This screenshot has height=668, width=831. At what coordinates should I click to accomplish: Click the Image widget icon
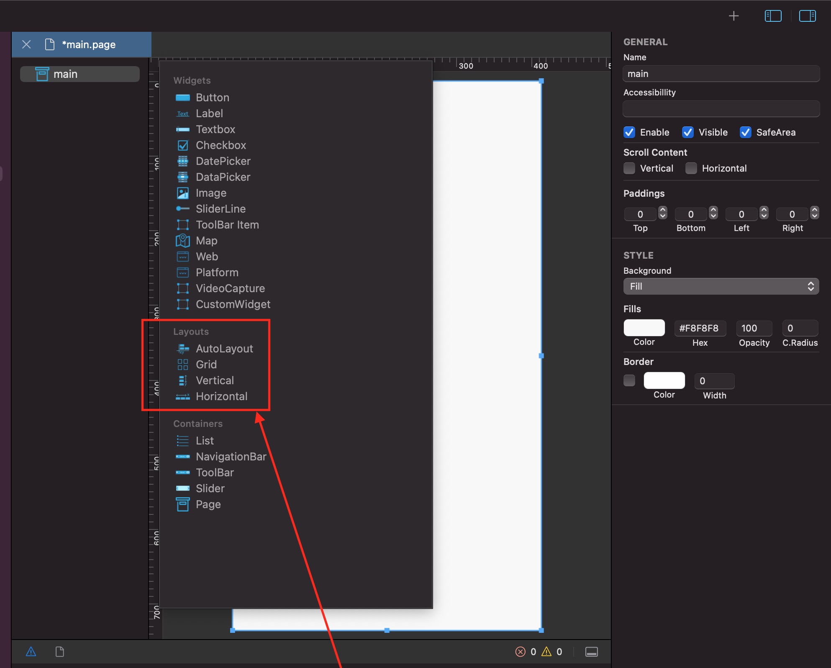point(183,193)
